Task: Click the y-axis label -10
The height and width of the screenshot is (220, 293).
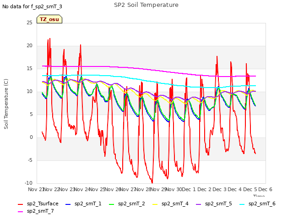Action: point(28,183)
